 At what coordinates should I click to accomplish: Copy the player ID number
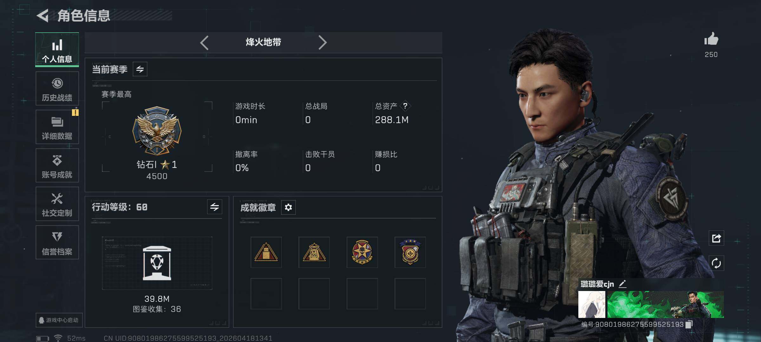tap(689, 324)
